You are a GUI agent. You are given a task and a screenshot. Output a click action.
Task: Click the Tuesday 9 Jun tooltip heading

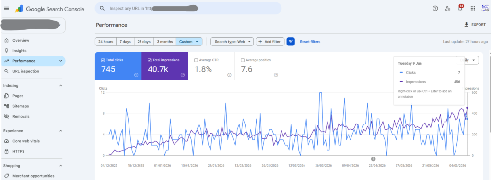tap(410, 63)
